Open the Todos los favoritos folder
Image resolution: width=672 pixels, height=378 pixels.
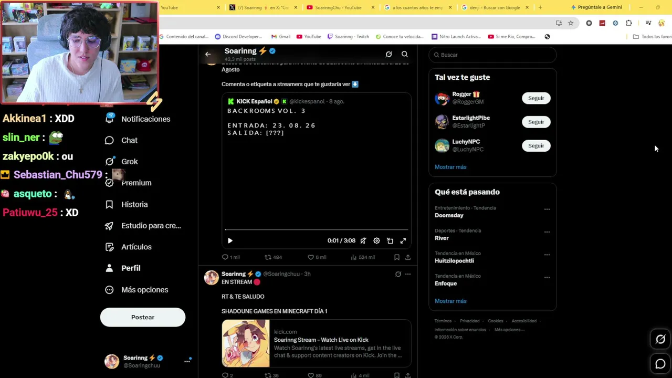click(x=653, y=37)
